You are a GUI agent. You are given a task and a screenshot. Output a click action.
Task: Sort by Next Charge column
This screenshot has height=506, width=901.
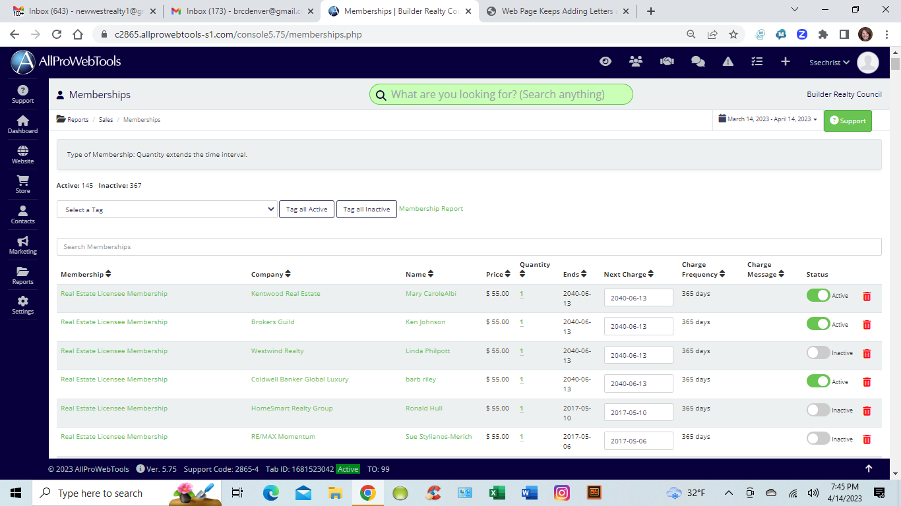point(629,274)
